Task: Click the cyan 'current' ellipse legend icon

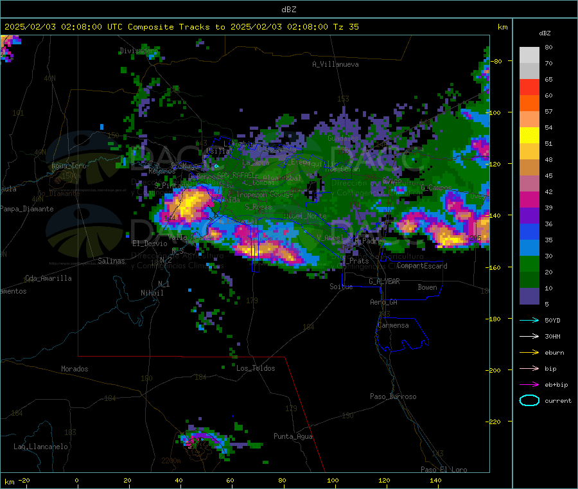Action: pos(529,400)
